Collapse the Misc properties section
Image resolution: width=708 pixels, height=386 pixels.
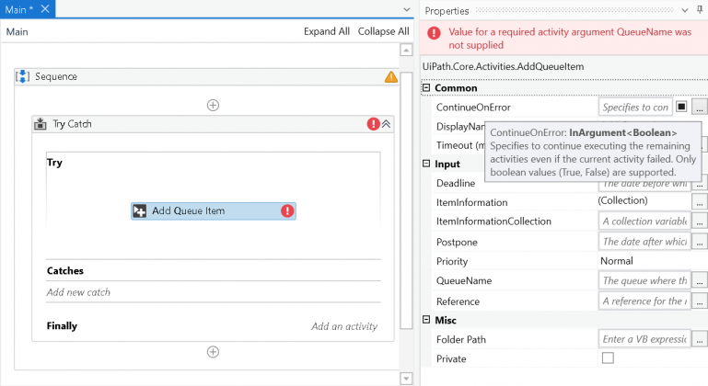[x=426, y=320]
